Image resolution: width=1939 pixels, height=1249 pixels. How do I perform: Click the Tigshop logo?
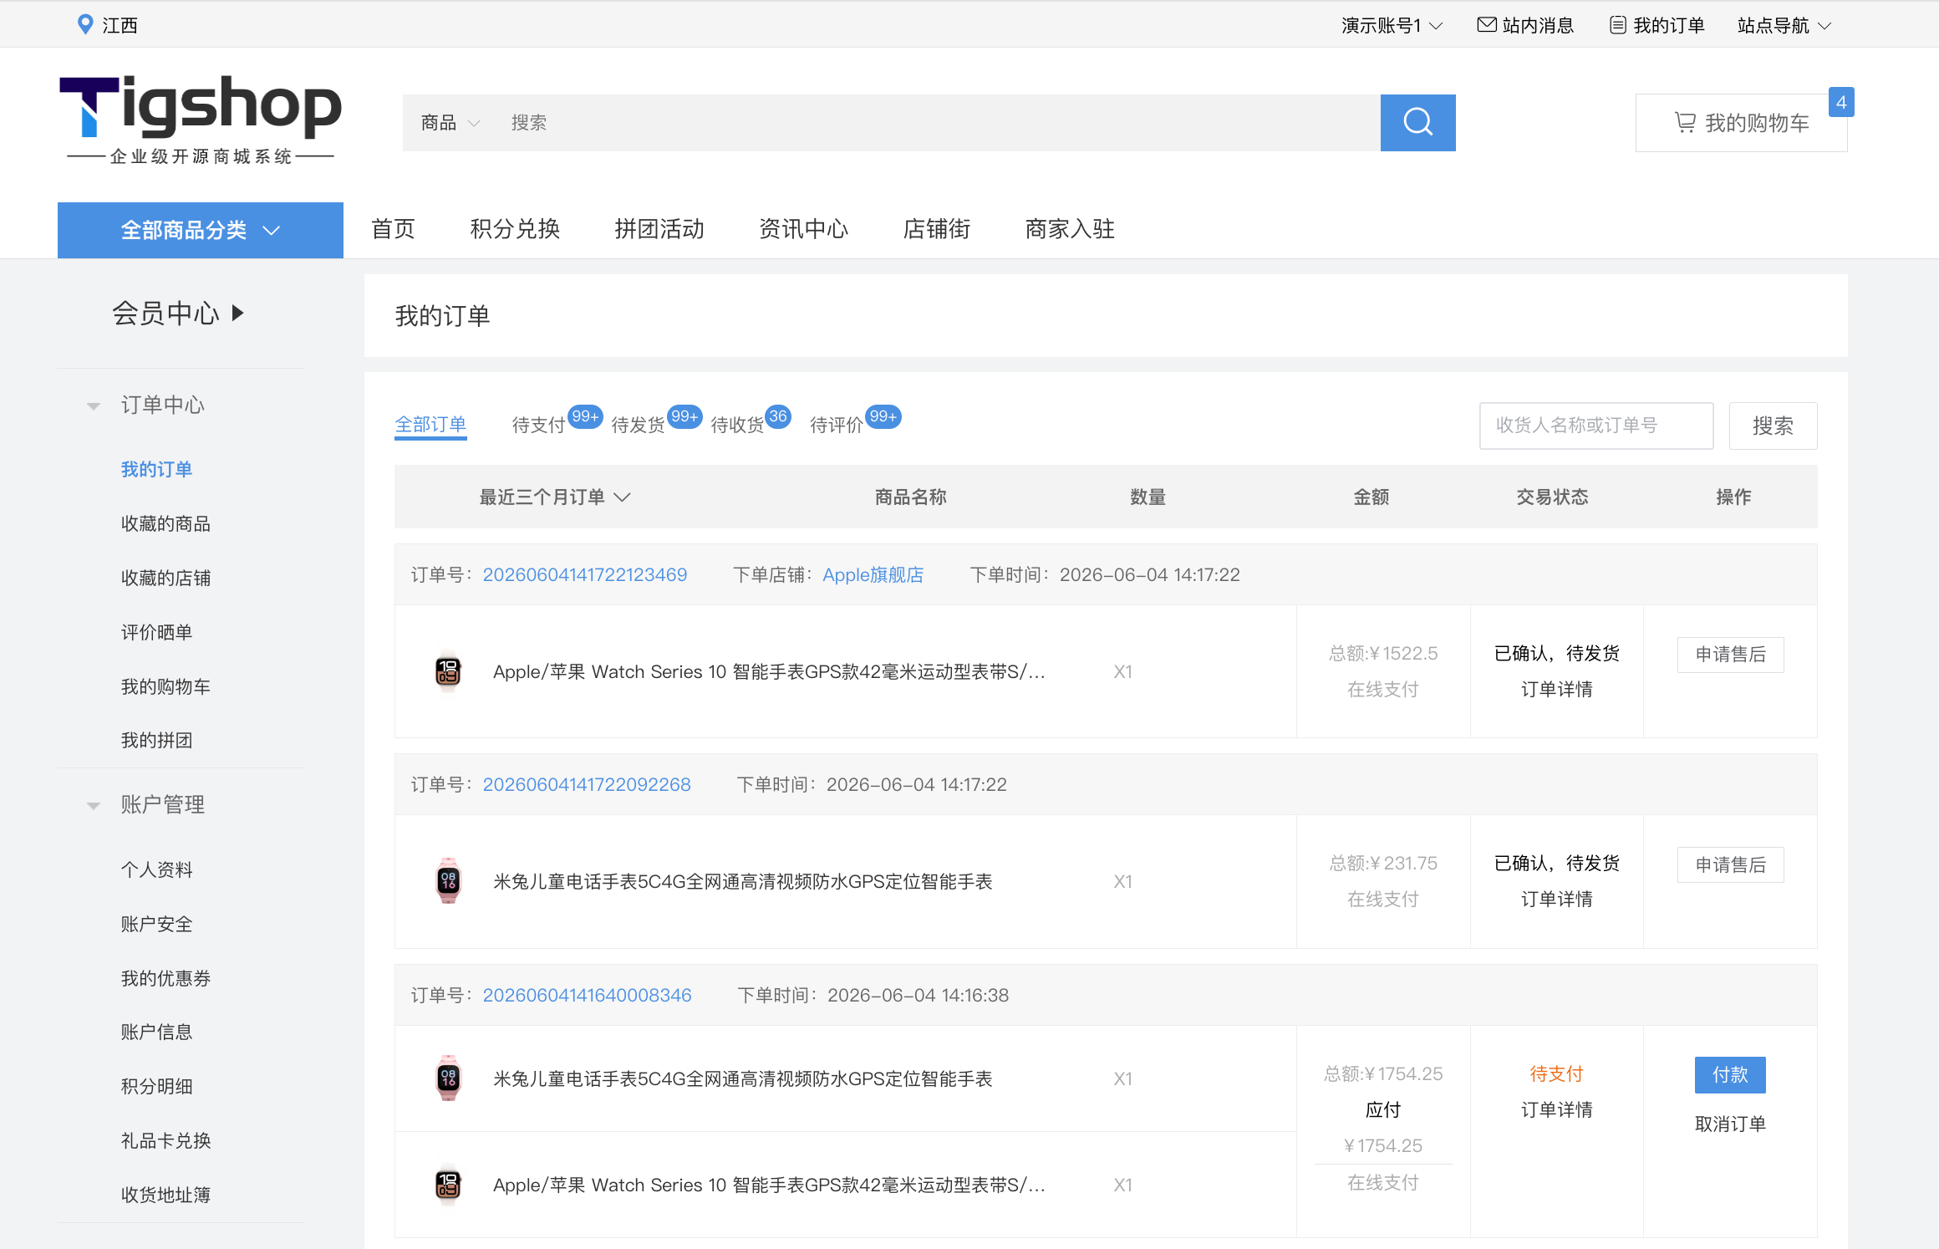click(201, 120)
